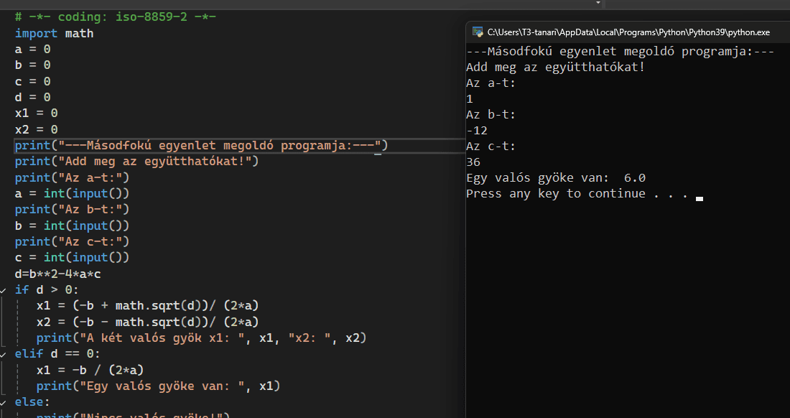Select the 'b = int(input())' code line
The width and height of the screenshot is (790, 418).
(x=72, y=226)
